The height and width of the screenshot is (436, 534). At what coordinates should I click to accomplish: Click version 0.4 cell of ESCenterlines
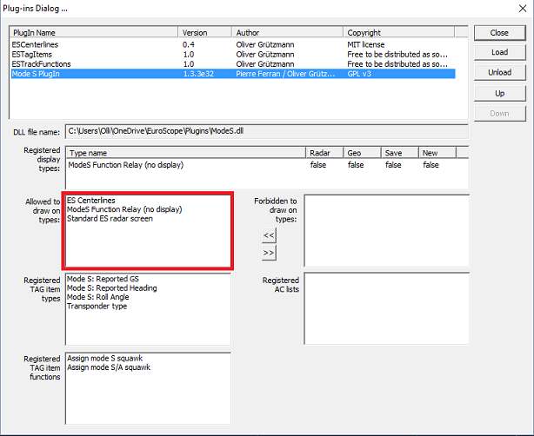point(189,44)
